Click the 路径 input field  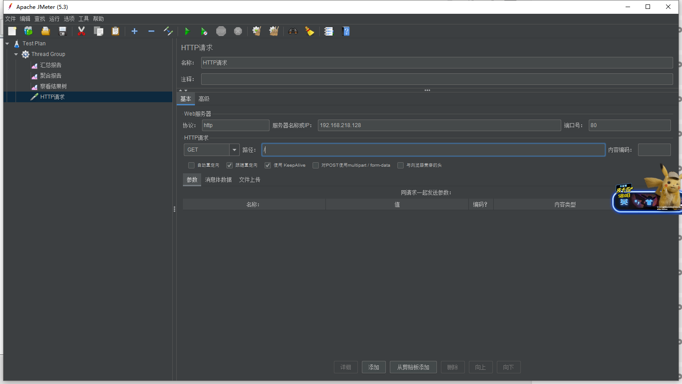[x=433, y=150]
